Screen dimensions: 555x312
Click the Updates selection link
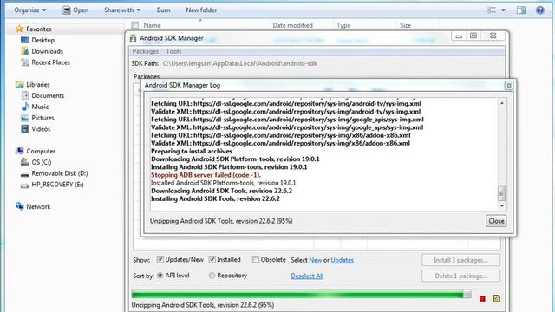[342, 260]
